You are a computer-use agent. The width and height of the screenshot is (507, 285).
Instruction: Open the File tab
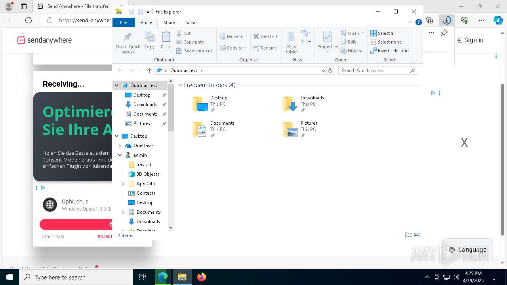[x=124, y=23]
